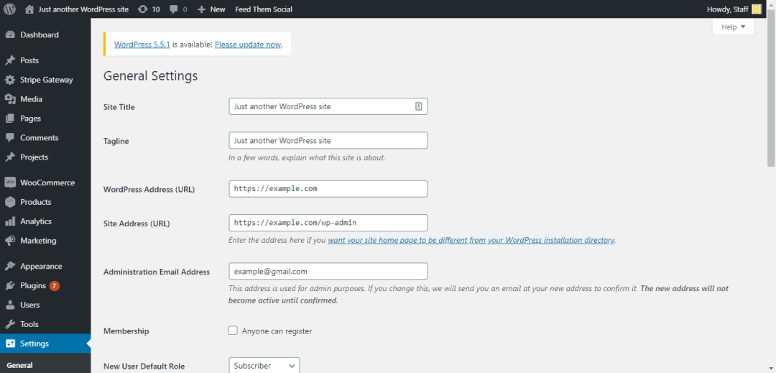
Task: Click the Marketing megaphone icon
Action: 10,241
